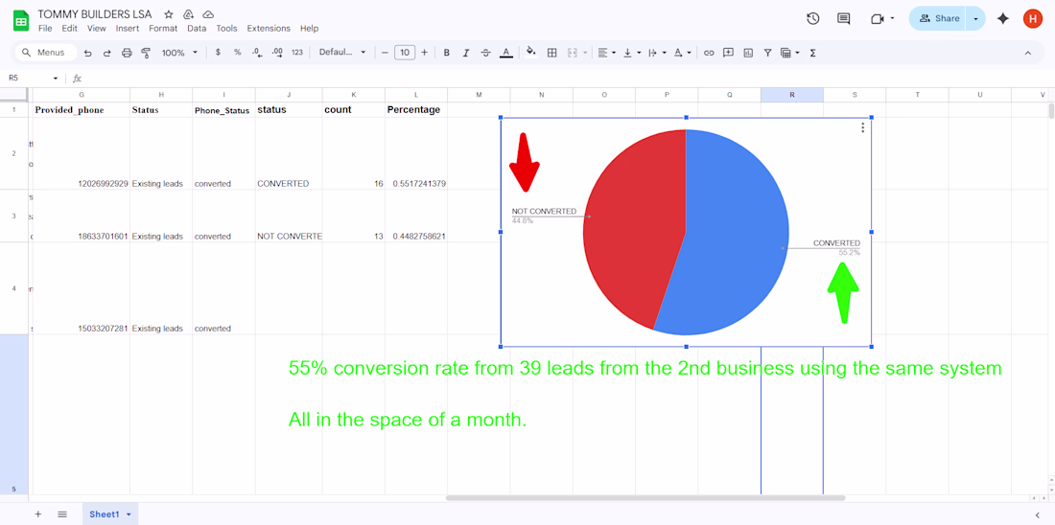This screenshot has width=1055, height=525.
Task: Open the Data menu
Action: (197, 28)
